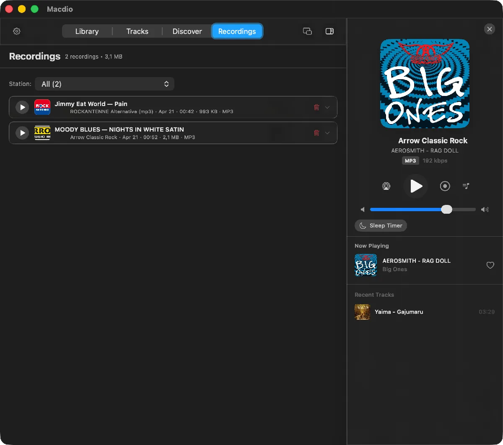Viewport: 503px width, 445px height.
Task: Open the AirPlay output icon
Action: point(386,186)
